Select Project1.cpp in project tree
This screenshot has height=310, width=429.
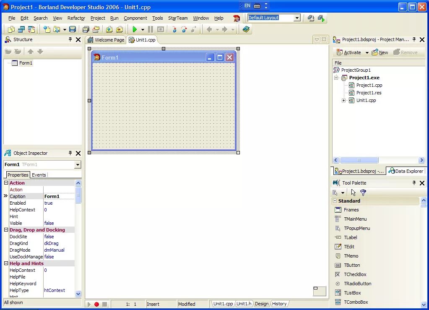(369, 86)
